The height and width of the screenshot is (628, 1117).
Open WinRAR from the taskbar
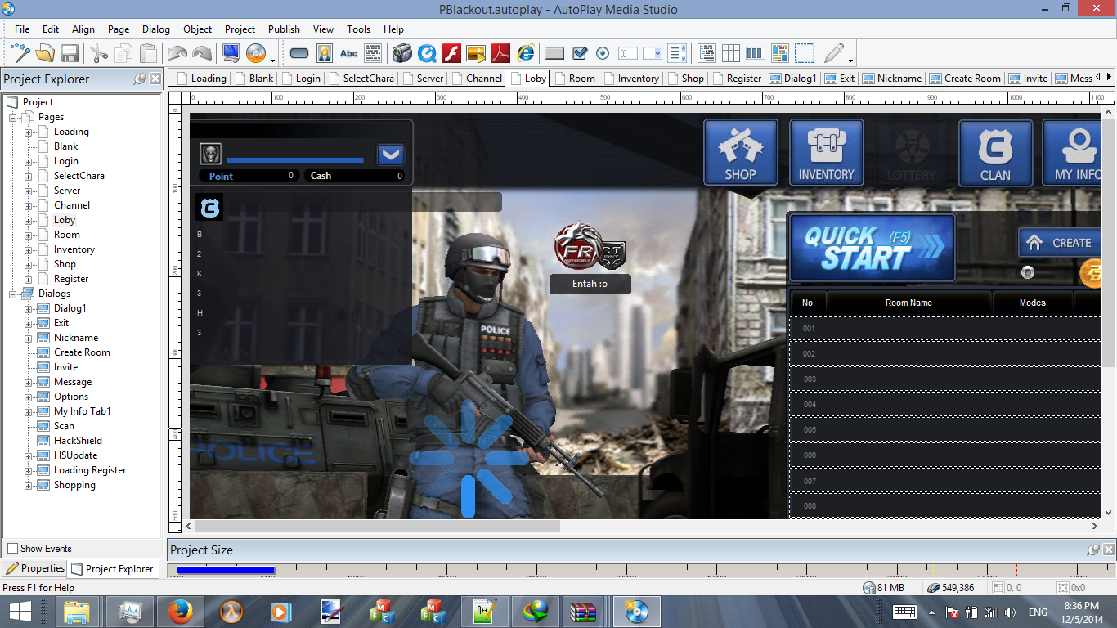coord(584,612)
